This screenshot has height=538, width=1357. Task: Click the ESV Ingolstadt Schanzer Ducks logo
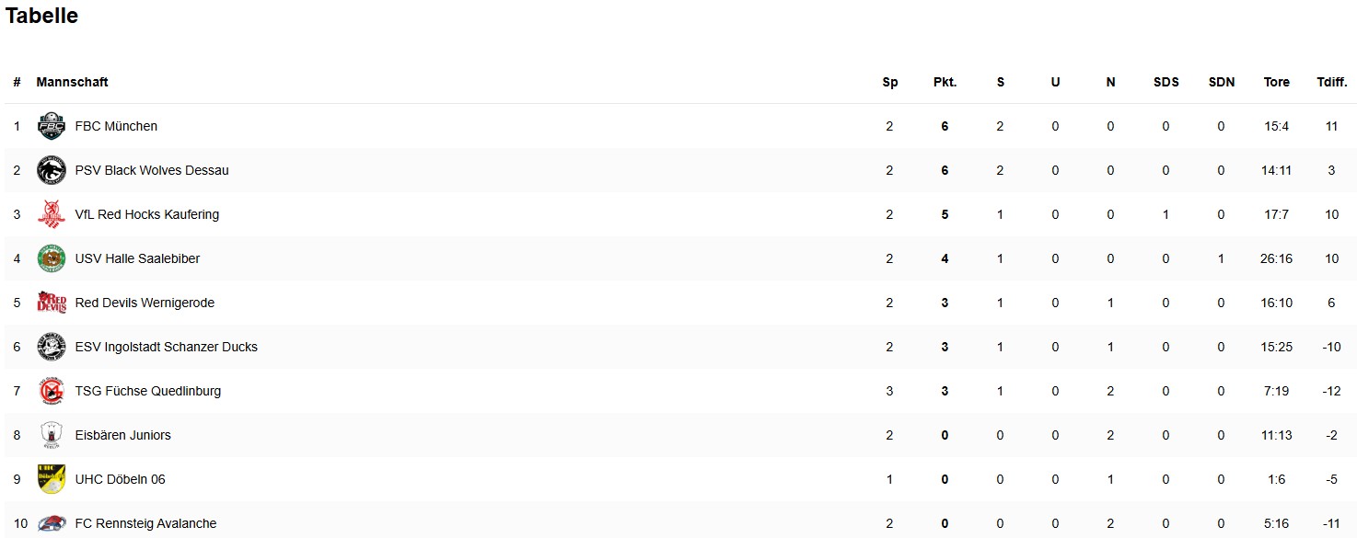pos(52,347)
